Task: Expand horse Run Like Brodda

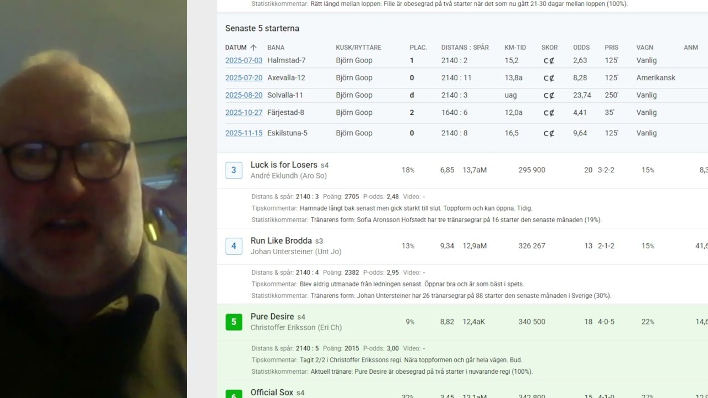Action: (x=281, y=240)
